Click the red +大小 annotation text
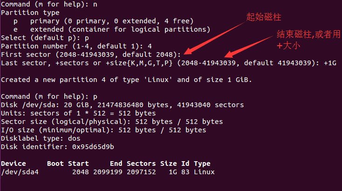This screenshot has height=191, width=342. pyautogui.click(x=288, y=46)
